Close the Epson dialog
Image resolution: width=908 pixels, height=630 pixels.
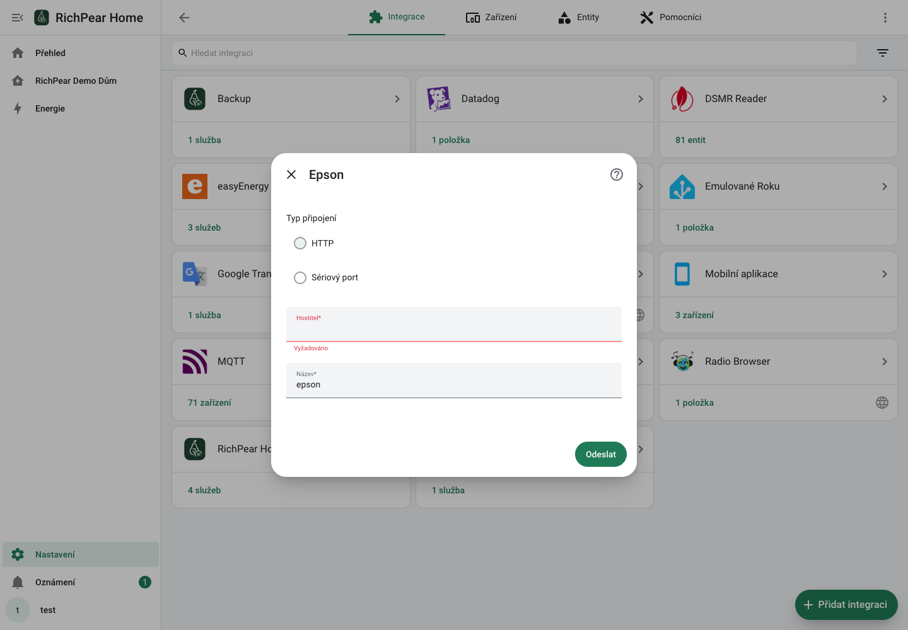(291, 175)
